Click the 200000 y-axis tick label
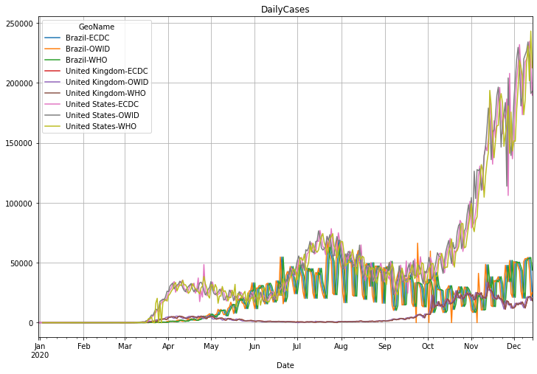Screen dimensions: 537x374 point(19,83)
